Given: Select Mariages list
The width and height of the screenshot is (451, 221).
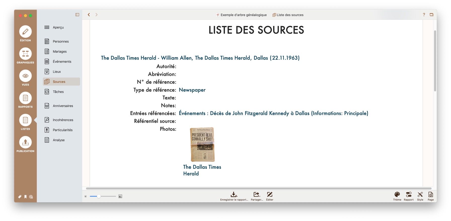Looking at the screenshot, I should click(61, 51).
